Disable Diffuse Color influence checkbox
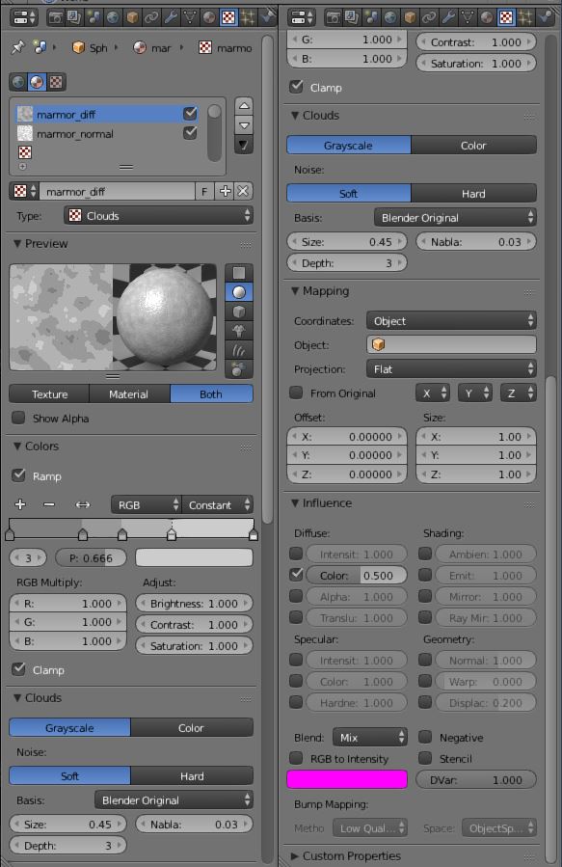The image size is (562, 867). click(296, 575)
